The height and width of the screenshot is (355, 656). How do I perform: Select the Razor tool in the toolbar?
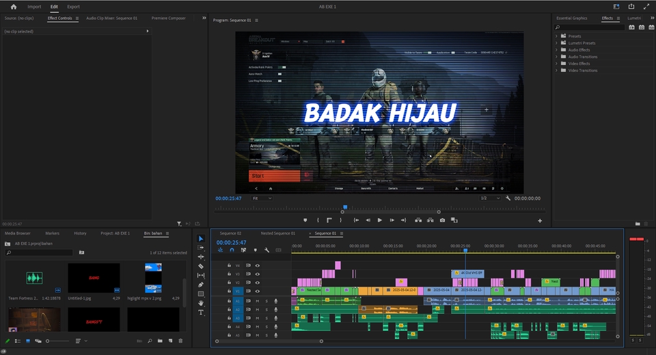201,266
